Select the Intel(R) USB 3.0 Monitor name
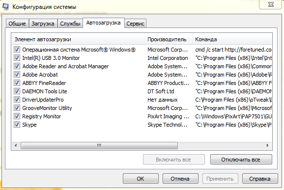Viewport: 284px width, 190px height. click(51, 58)
